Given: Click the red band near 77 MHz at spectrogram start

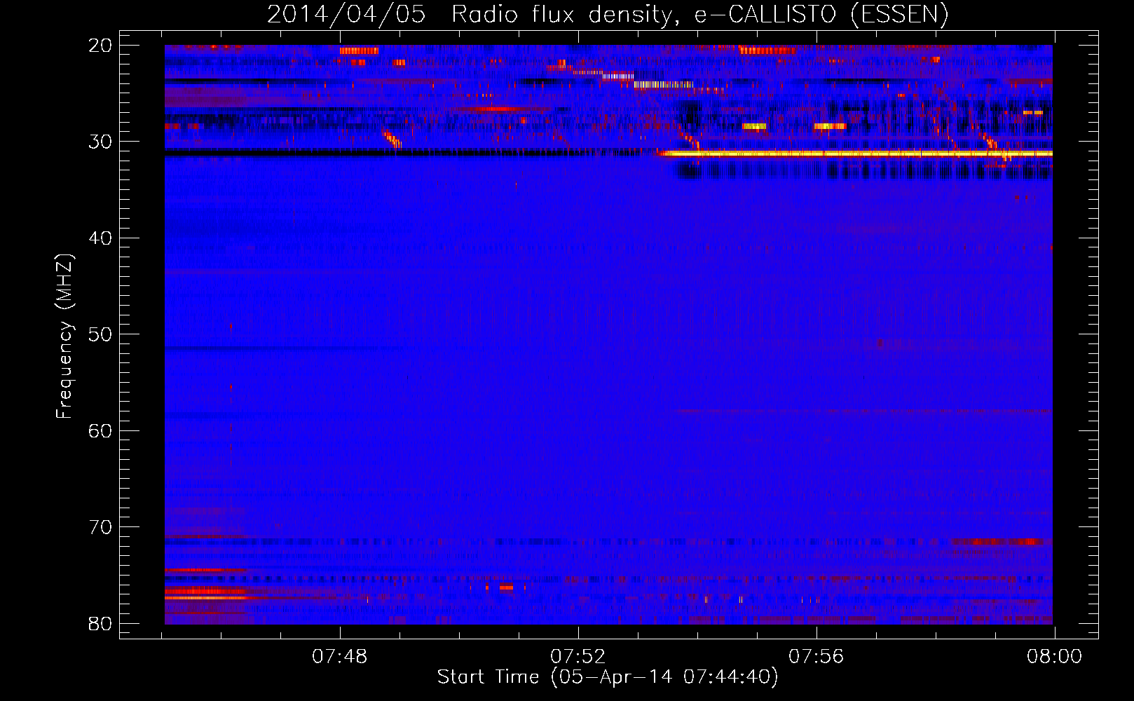Looking at the screenshot, I should (205, 594).
